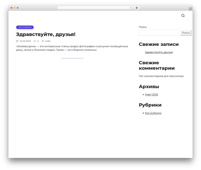The image size is (201, 170).
Task: Maximize window with the green dot
Action: tap(18, 8)
